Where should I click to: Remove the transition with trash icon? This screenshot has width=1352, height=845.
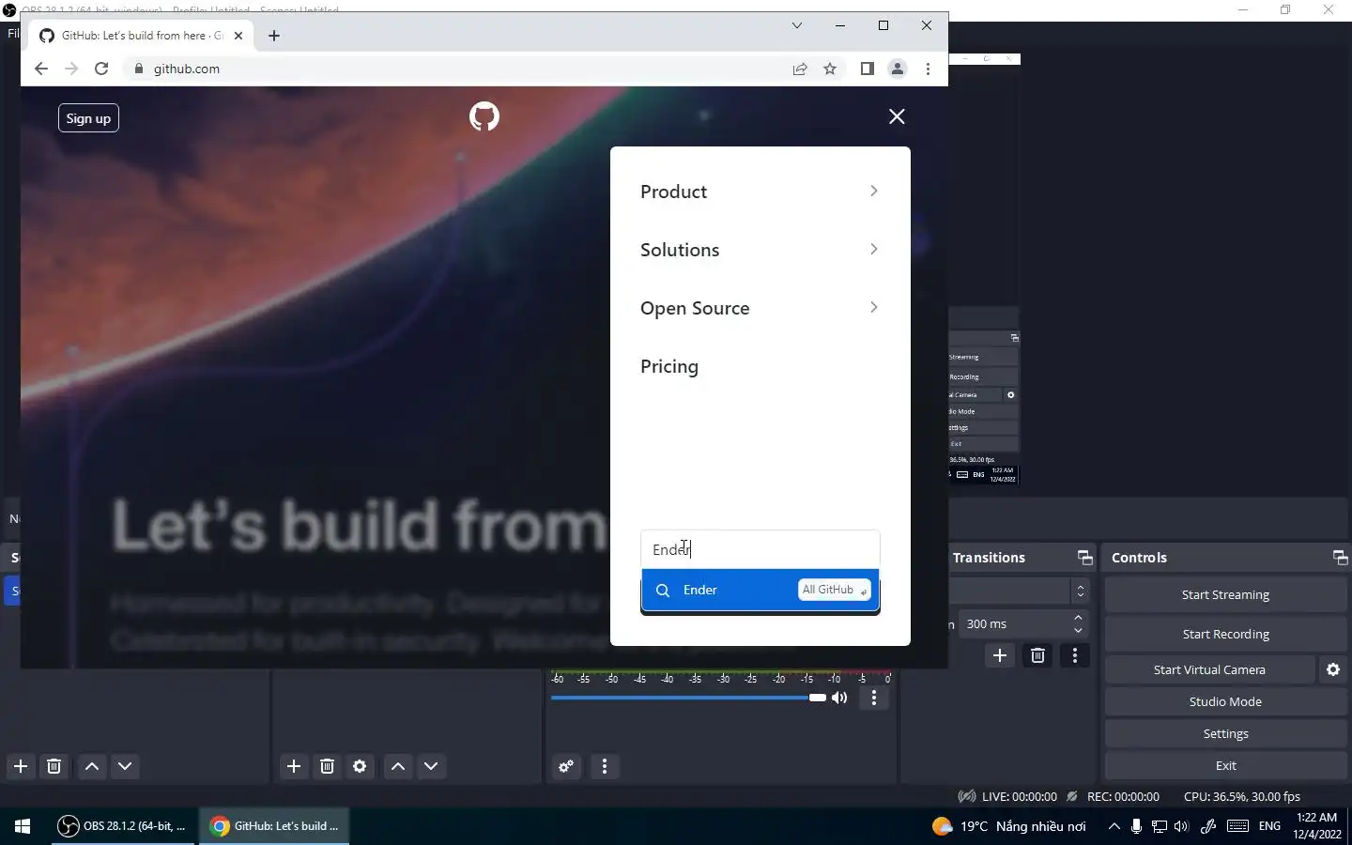tap(1037, 655)
